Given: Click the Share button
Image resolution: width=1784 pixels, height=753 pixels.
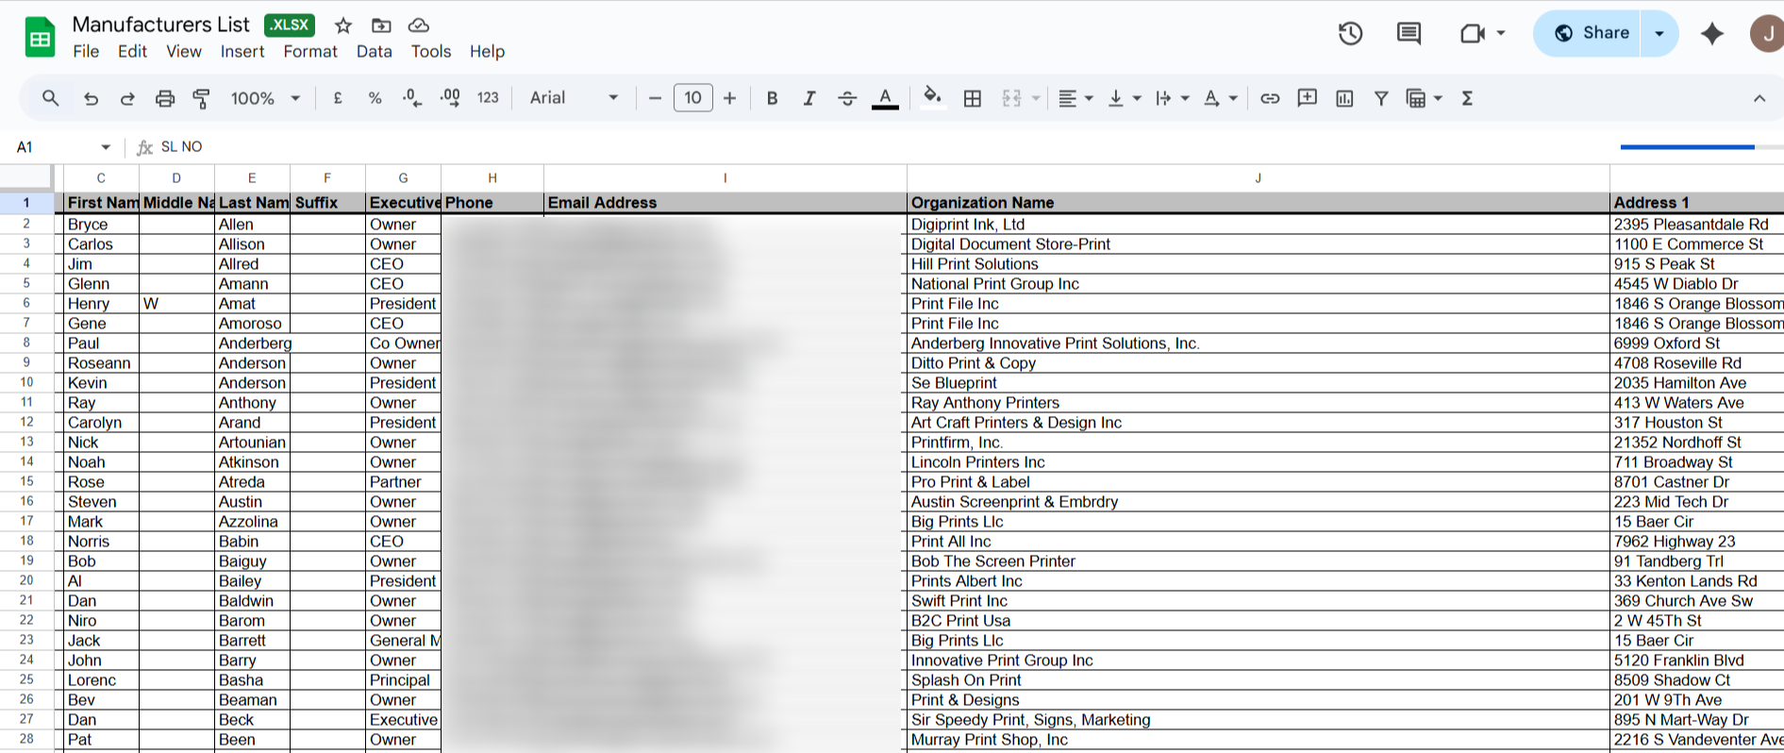Looking at the screenshot, I should [x=1592, y=33].
